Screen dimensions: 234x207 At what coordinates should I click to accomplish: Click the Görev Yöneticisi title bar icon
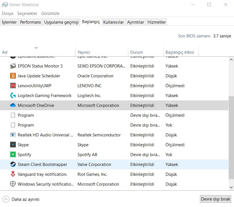(x=5, y=4)
